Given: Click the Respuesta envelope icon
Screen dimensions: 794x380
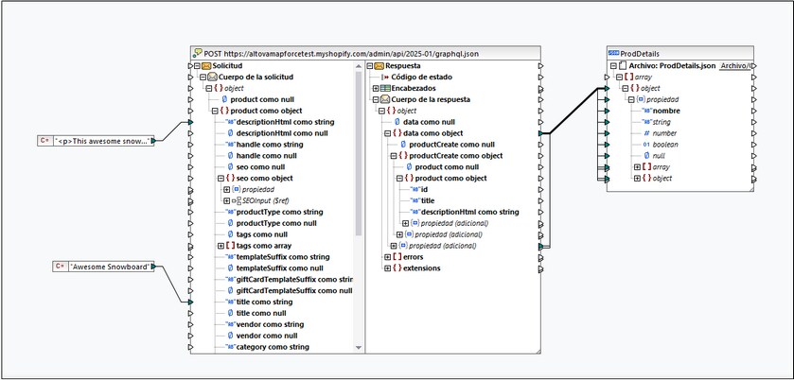Looking at the screenshot, I should tap(379, 66).
